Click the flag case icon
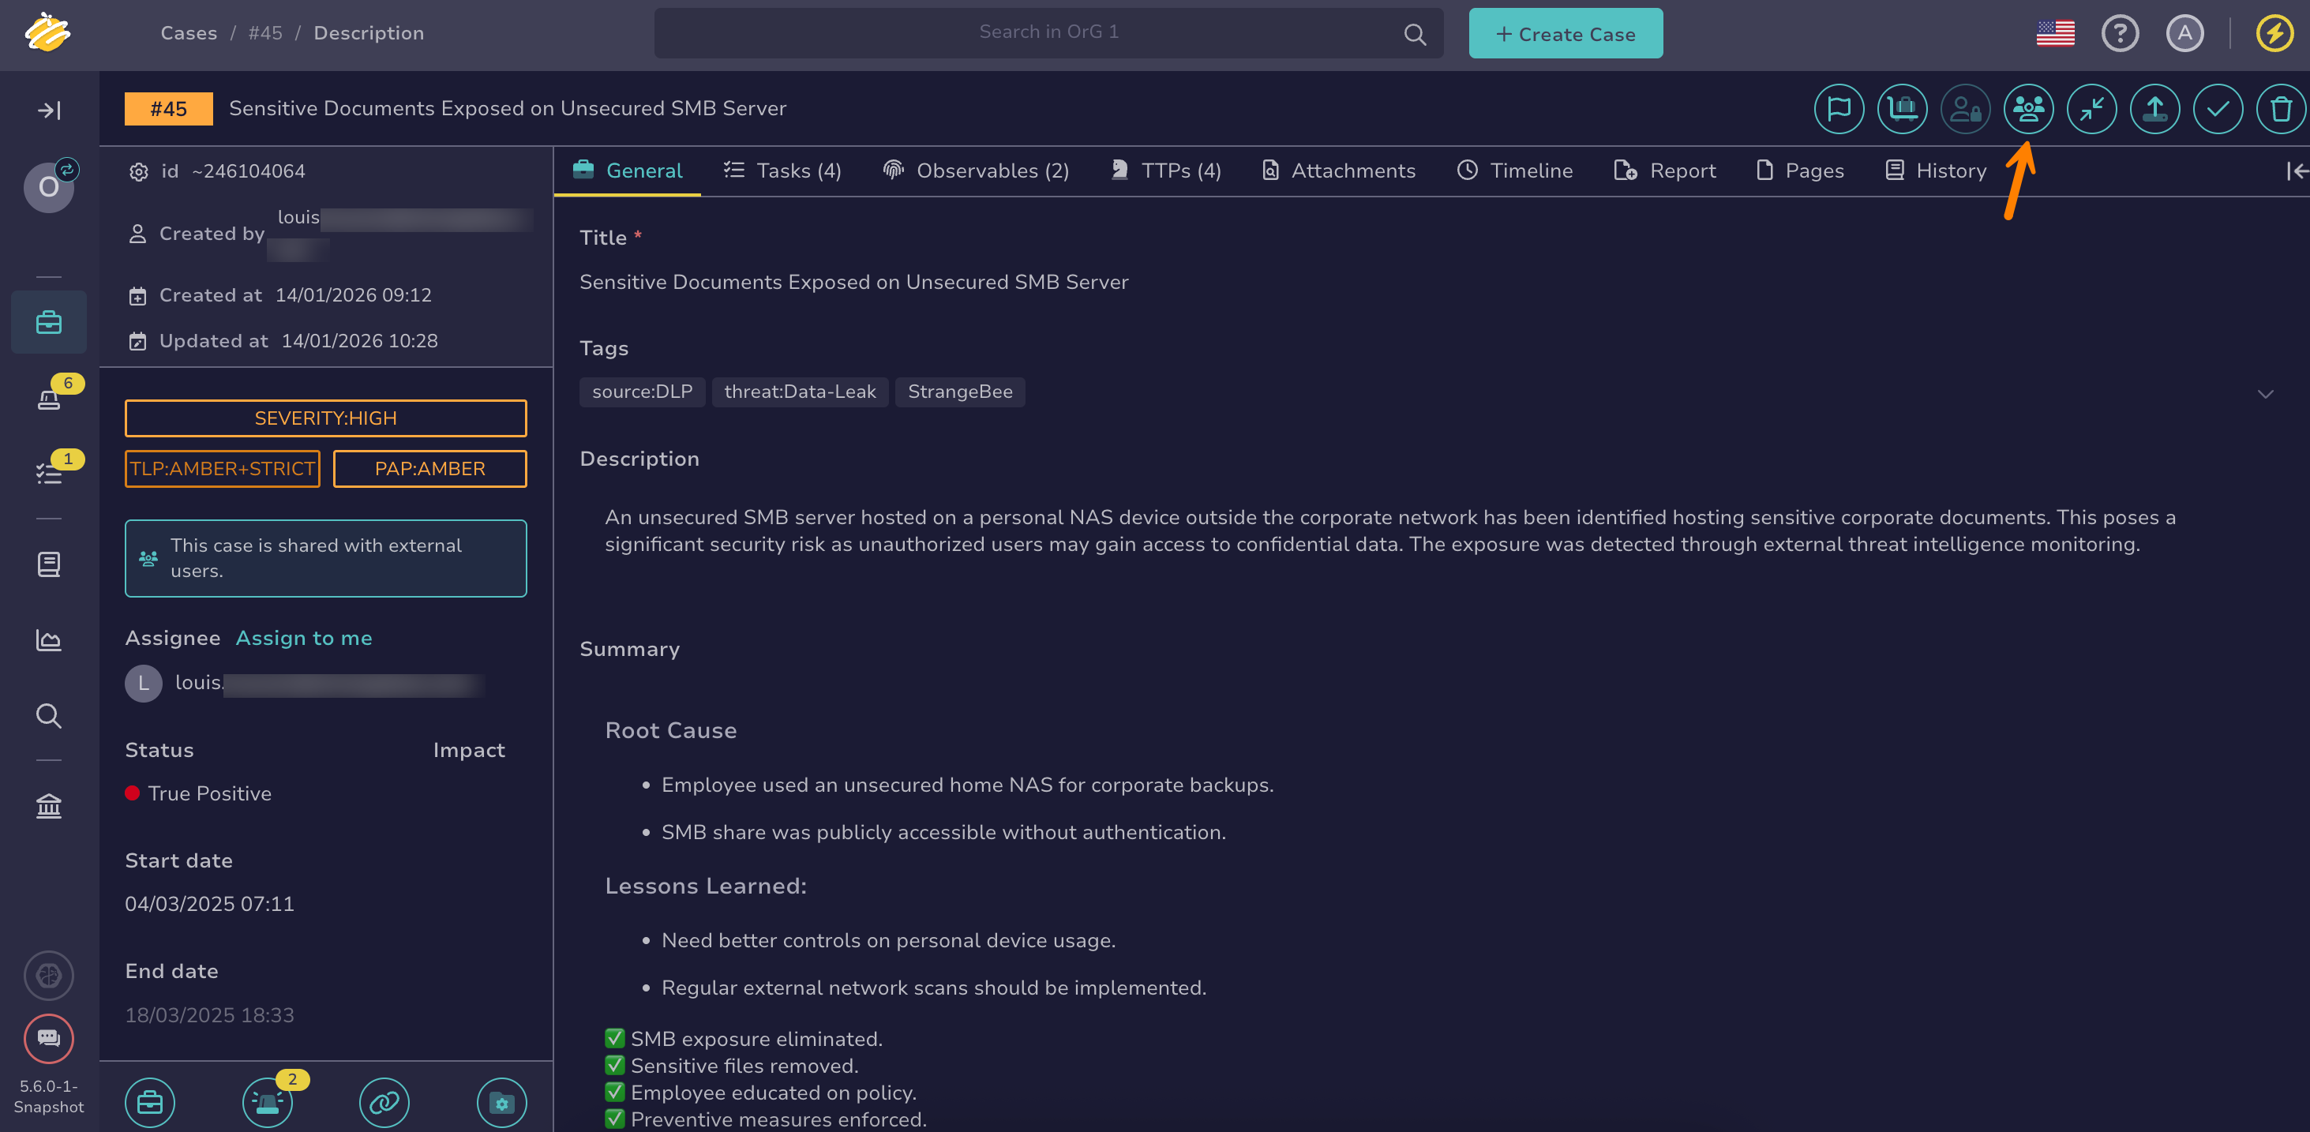 pyautogui.click(x=1839, y=110)
